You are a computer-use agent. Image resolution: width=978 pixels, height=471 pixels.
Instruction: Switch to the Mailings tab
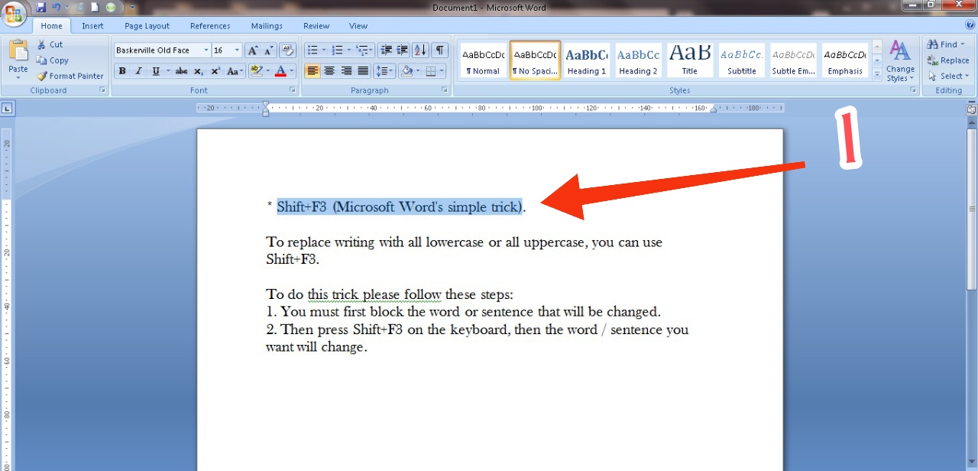click(x=267, y=26)
